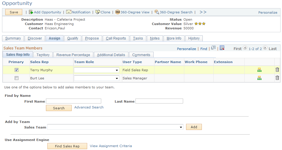
Task: Open the Additional Details sub-tab
Action: (111, 55)
